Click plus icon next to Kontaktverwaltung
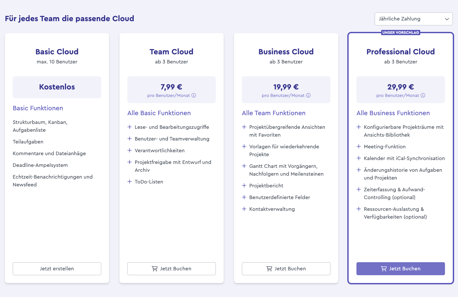 coord(244,209)
